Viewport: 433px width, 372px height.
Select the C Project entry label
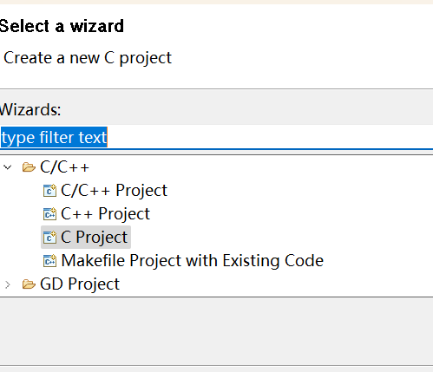click(94, 238)
